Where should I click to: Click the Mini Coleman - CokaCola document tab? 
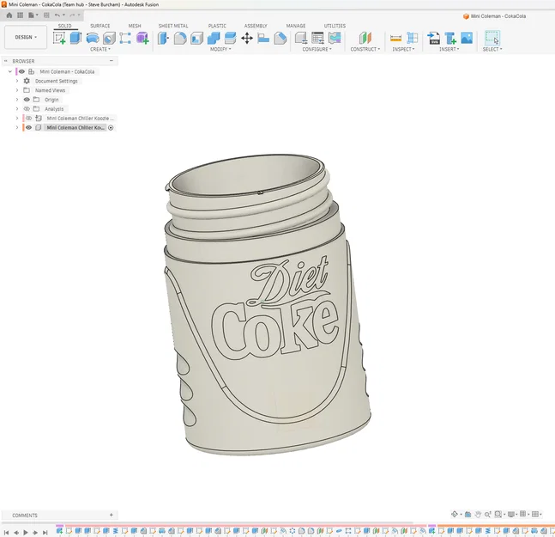494,16
